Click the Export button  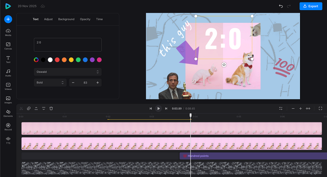(x=311, y=6)
